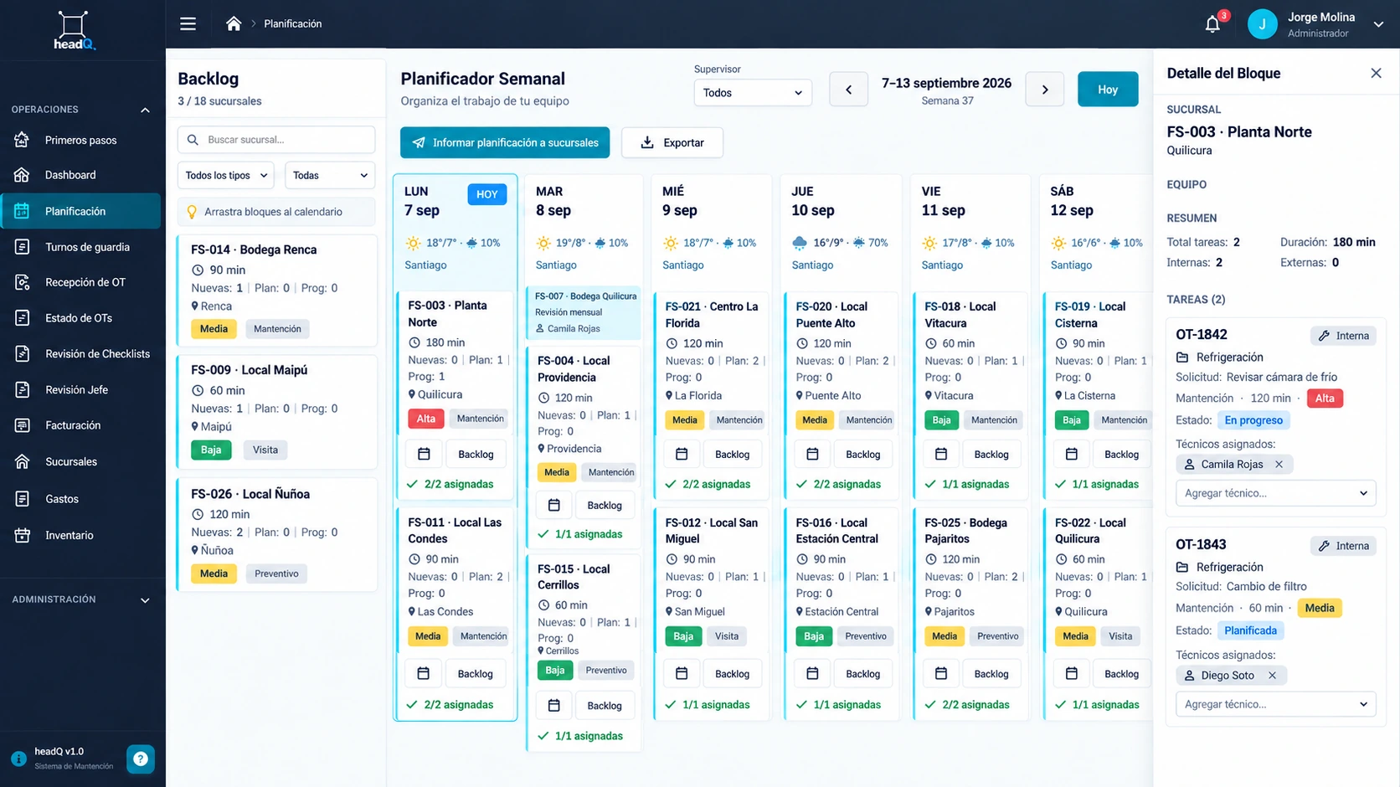Screen dimensions: 1400x787
Task: Send FS-011 Local Las Condes to Backlog
Action: pos(476,673)
